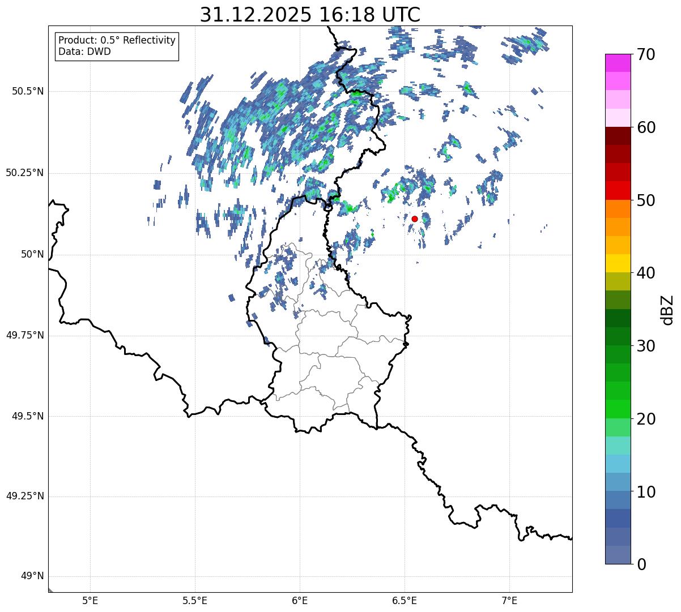
Task: Click the "dBZ" colorbar label
Action: (667, 310)
